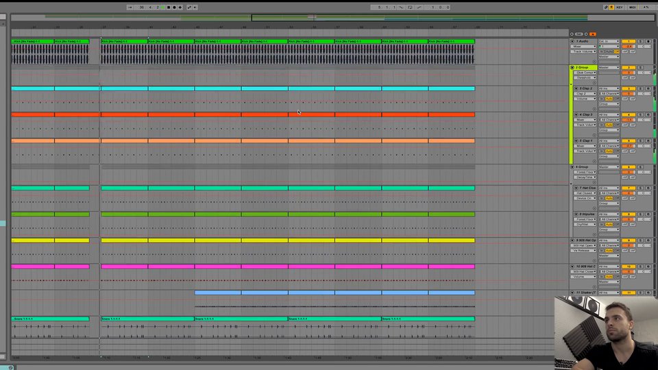Arm the 1 Audio track for recording
658x370 pixels.
pyautogui.click(x=648, y=41)
